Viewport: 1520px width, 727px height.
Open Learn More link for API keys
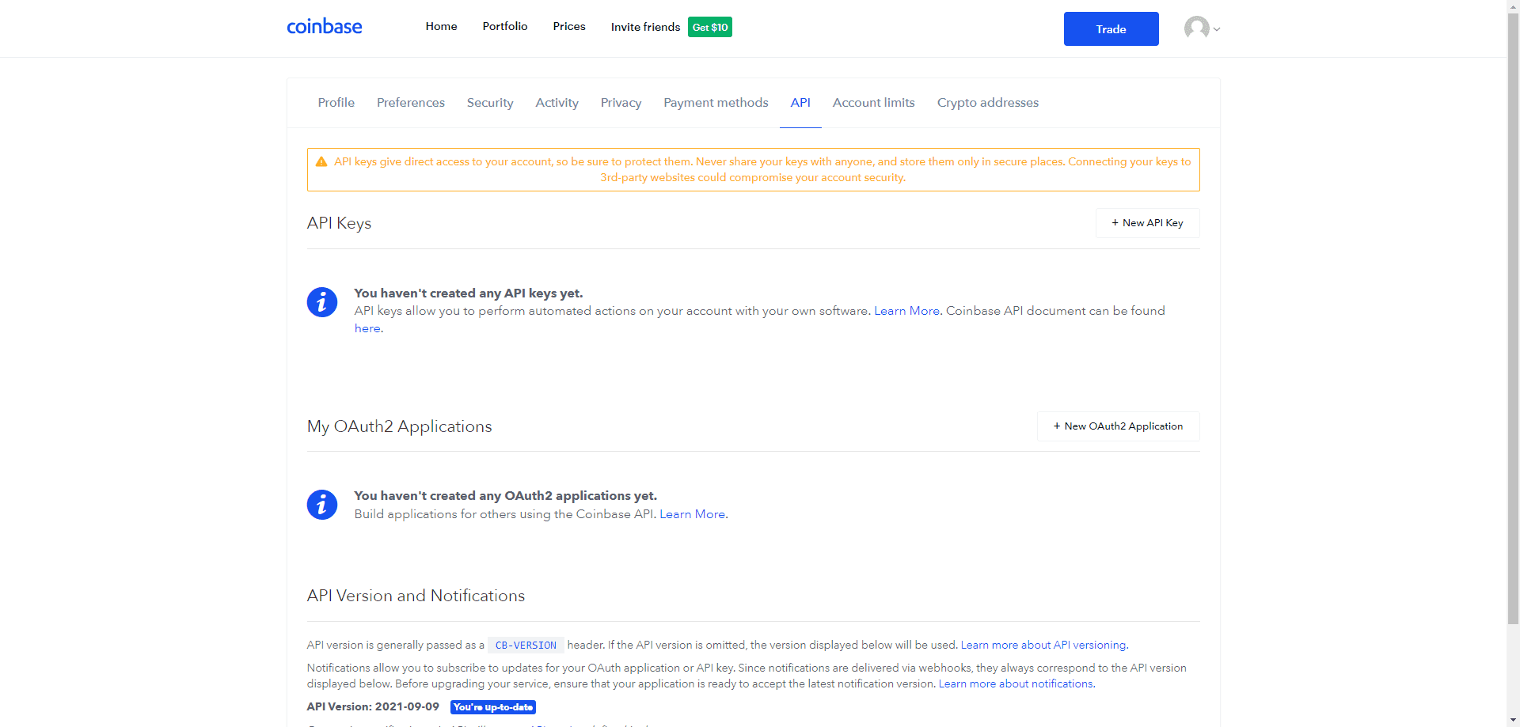pyautogui.click(x=906, y=311)
